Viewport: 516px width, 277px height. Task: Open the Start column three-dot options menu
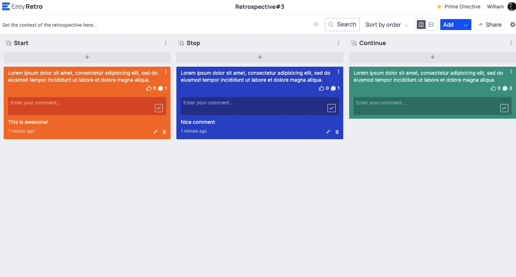pos(166,43)
